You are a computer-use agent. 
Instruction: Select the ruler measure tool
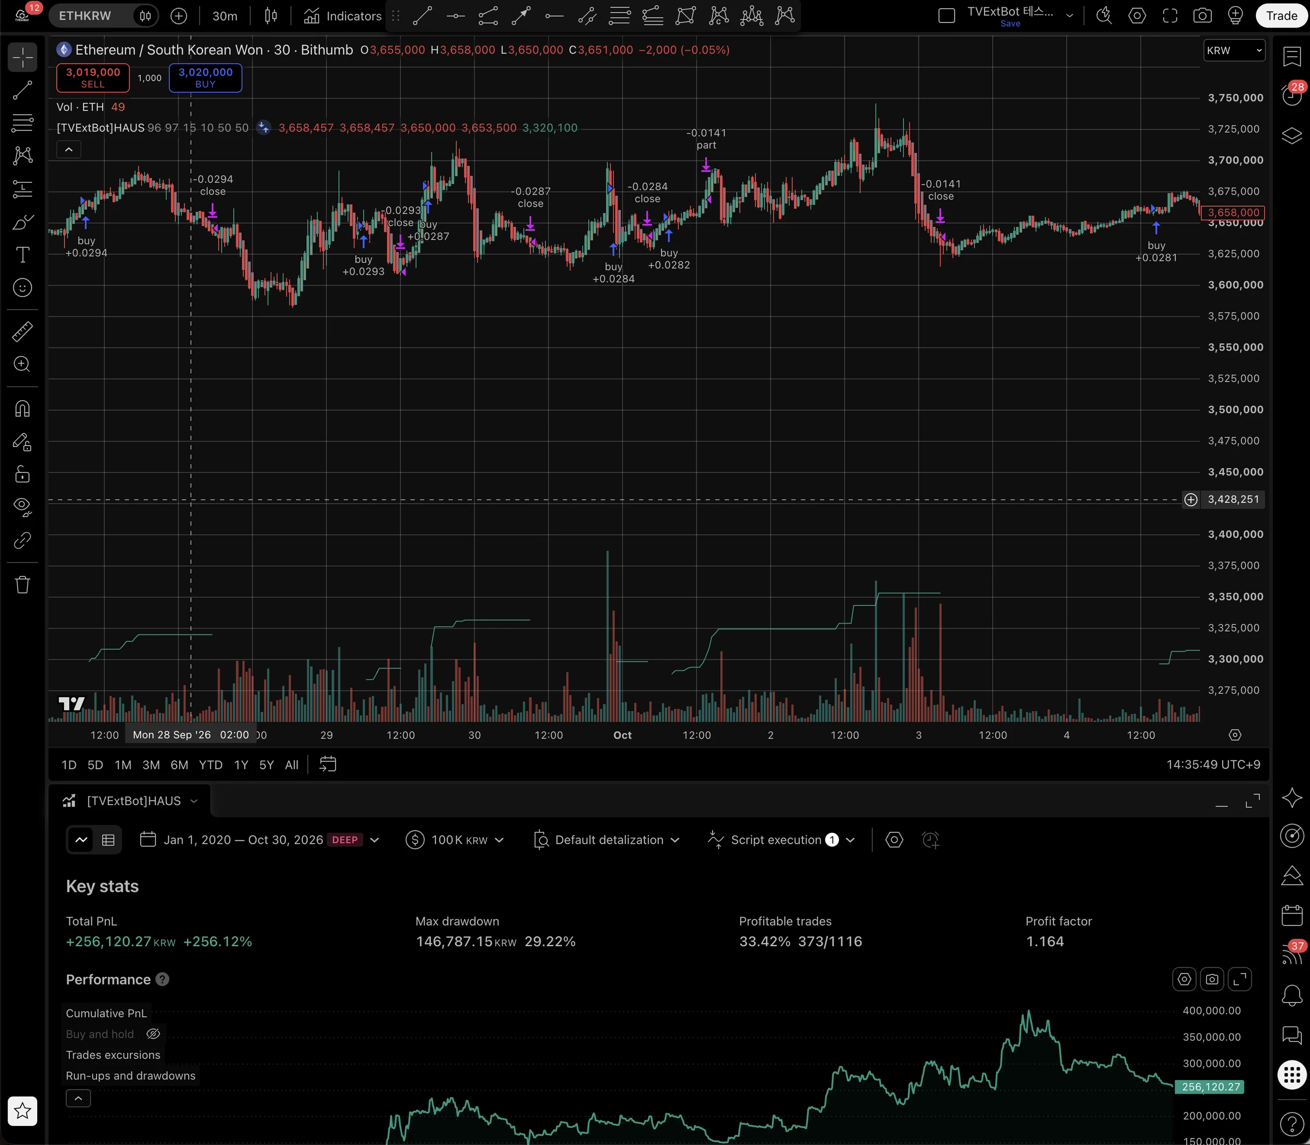point(22,331)
